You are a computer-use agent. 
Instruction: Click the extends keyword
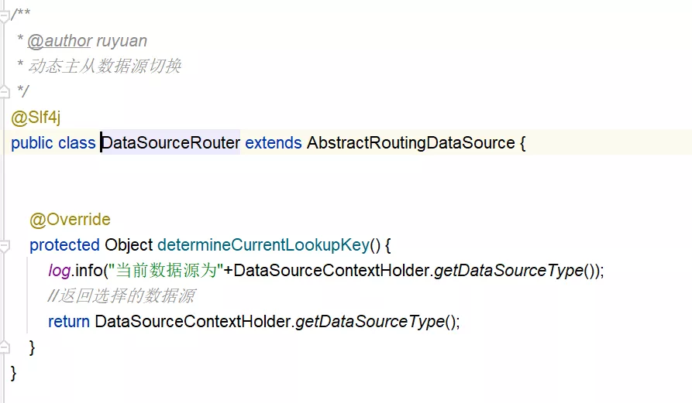point(273,143)
